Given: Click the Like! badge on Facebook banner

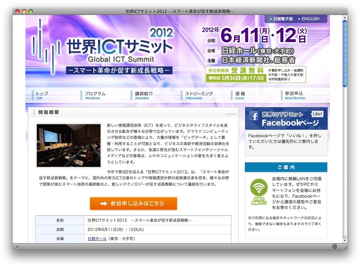Looking at the screenshot, I should (x=317, y=114).
